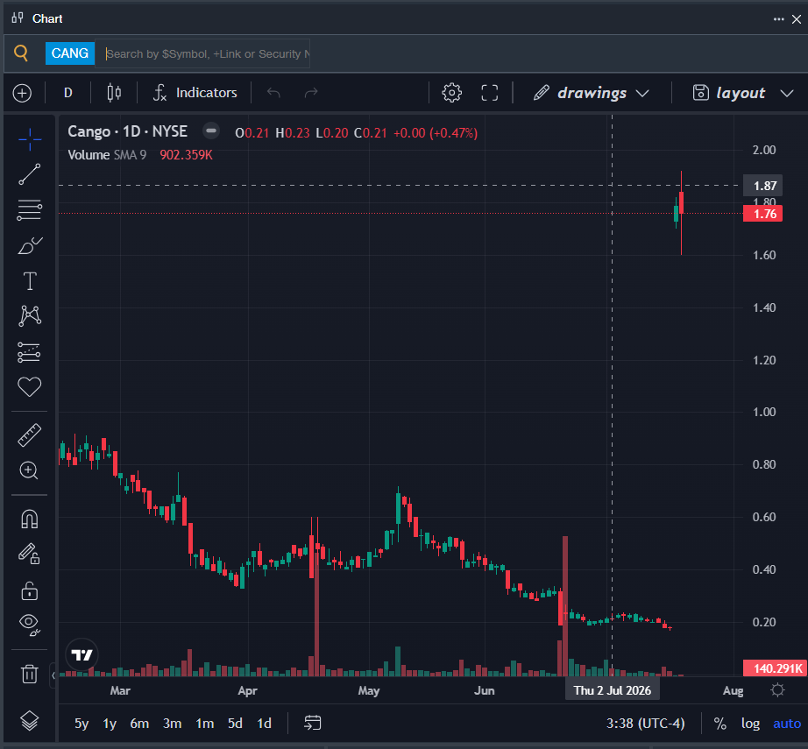Click the 3:38 (UTC-4) timezone
Viewport: 808px width, 749px height.
pyautogui.click(x=645, y=724)
